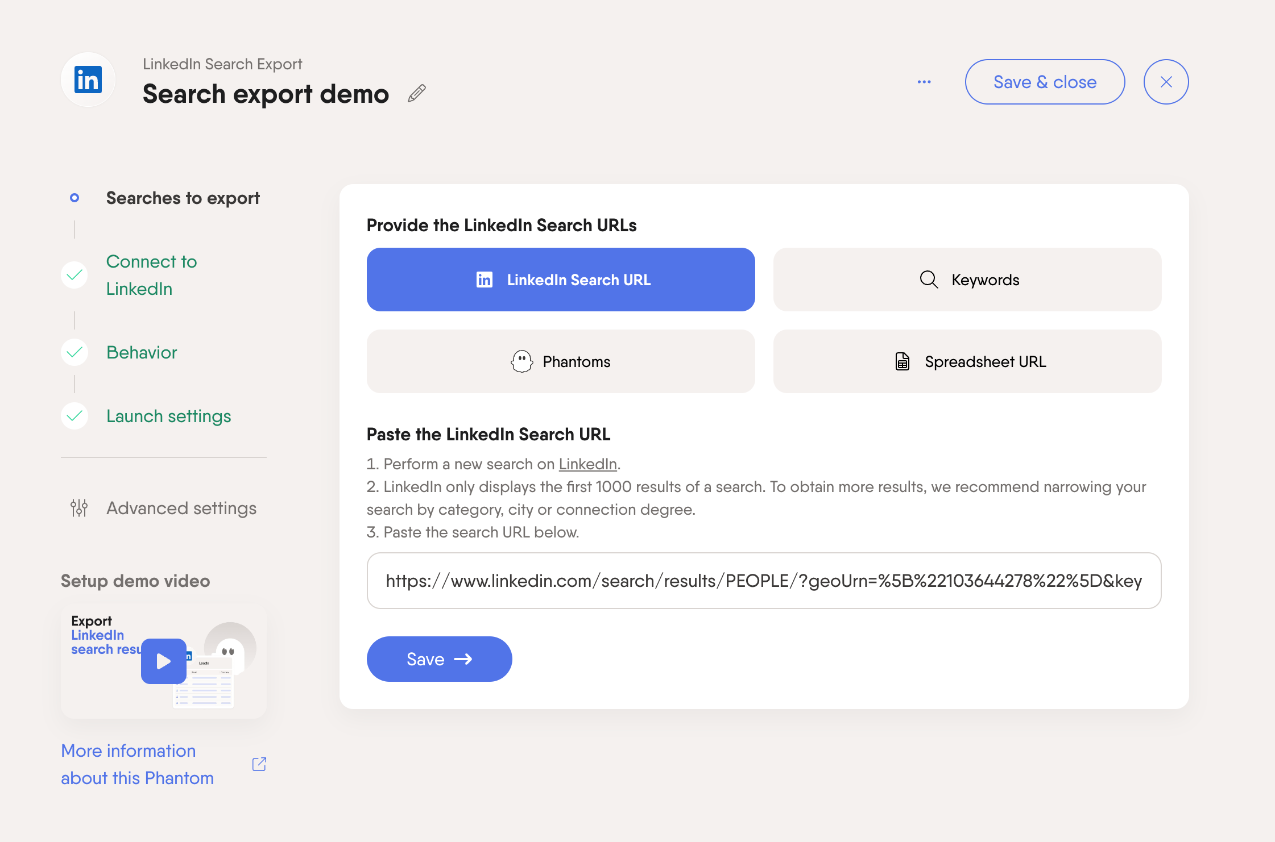Click the external link icon

point(259,764)
